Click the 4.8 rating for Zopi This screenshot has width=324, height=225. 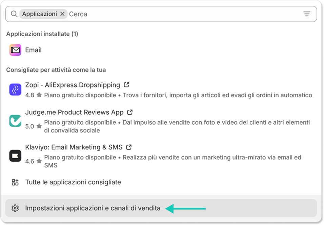pos(29,95)
